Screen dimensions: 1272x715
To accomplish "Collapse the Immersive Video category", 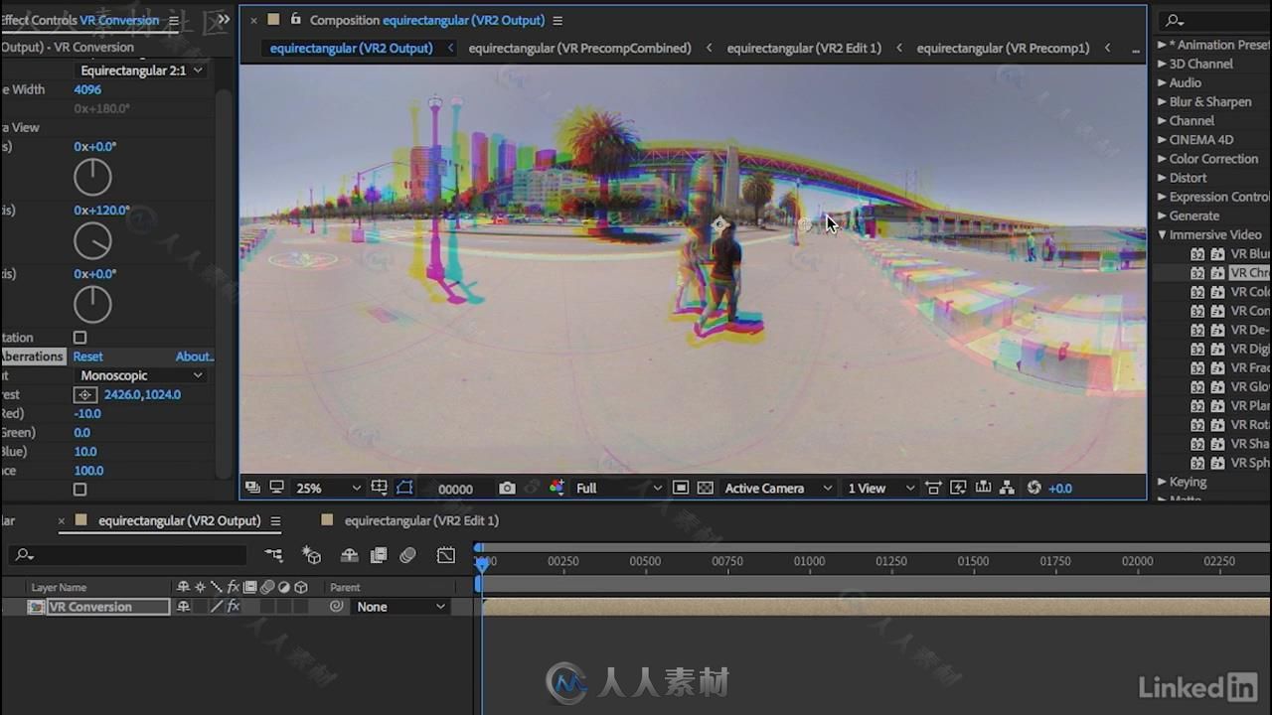I will [1162, 235].
